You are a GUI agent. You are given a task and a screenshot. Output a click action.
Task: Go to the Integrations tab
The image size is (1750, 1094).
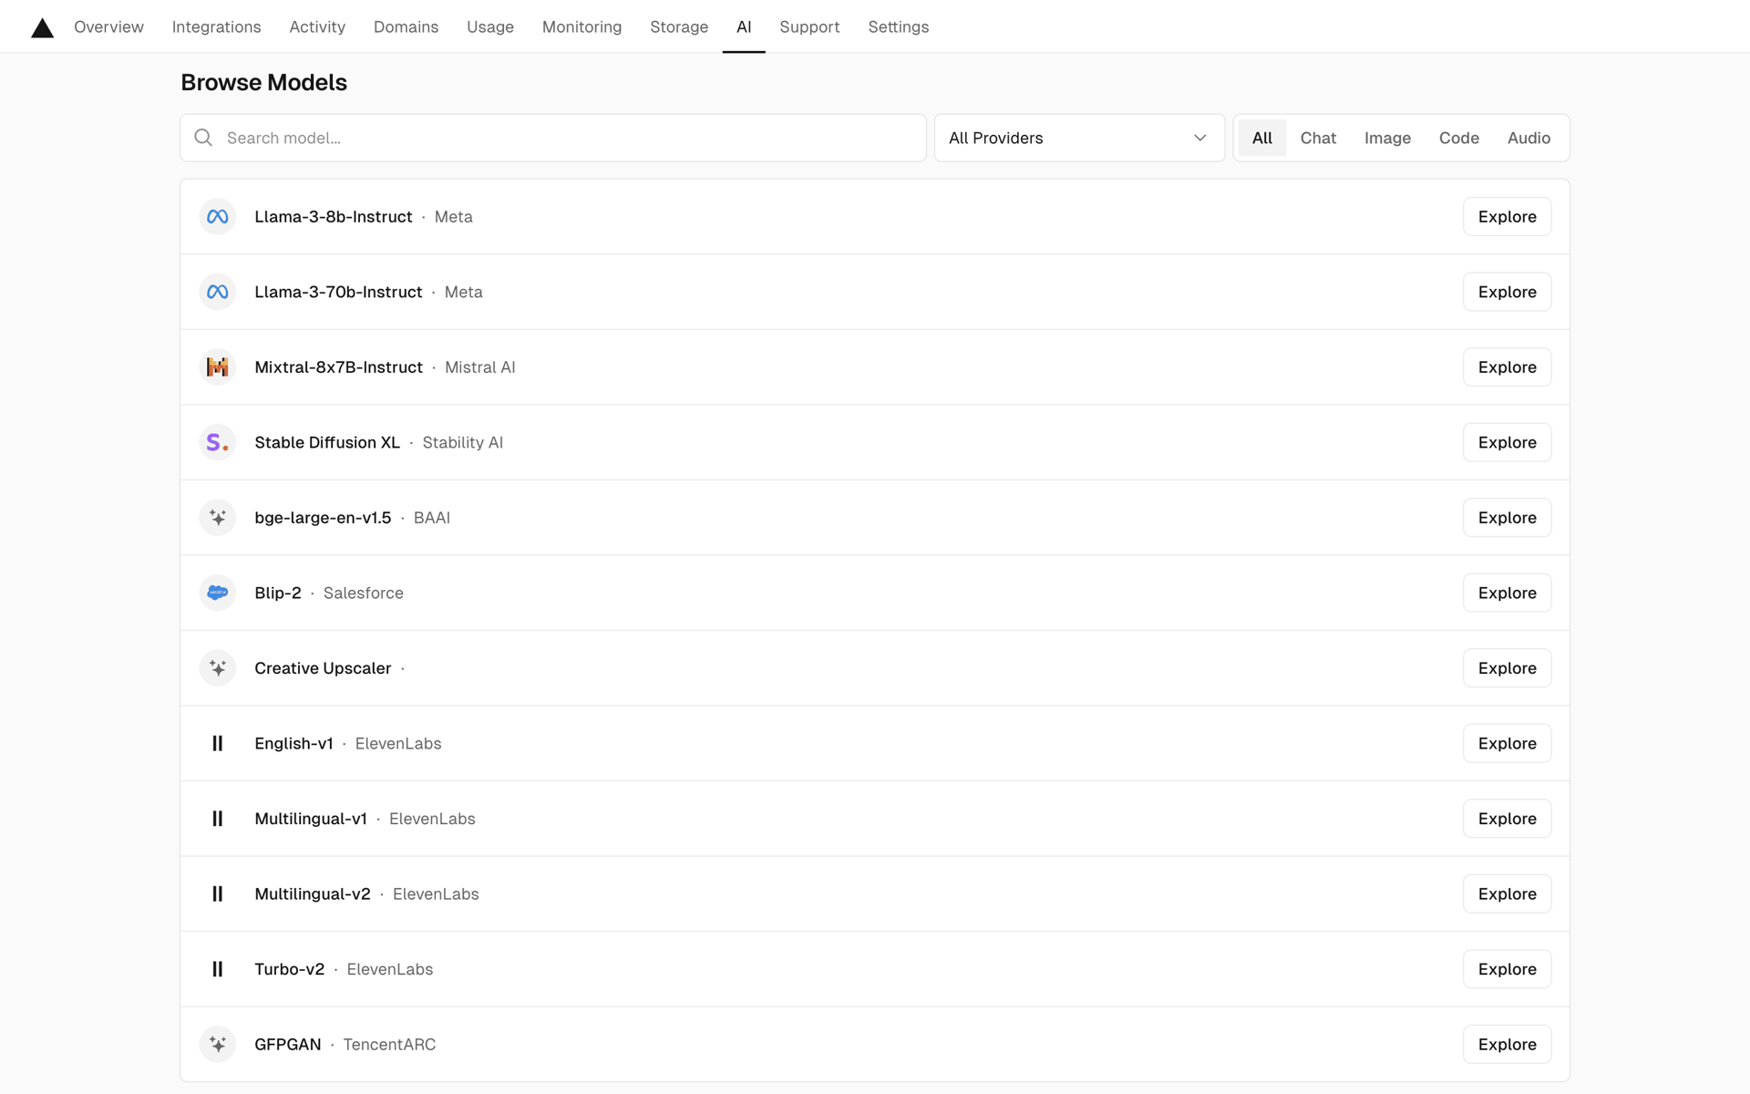click(x=216, y=27)
